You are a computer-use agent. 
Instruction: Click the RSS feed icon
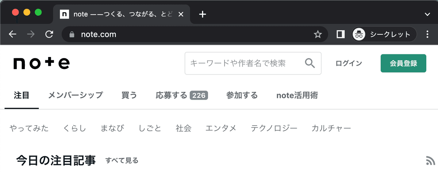430,160
